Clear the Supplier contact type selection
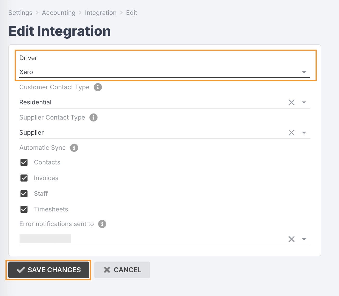The width and height of the screenshot is (339, 296). (292, 133)
